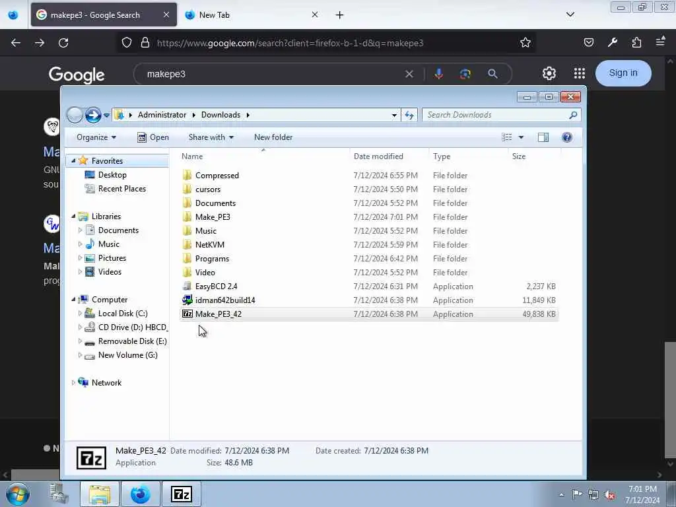Open the Windows Start menu orb
Viewport: 676px width, 507px height.
coord(18,494)
